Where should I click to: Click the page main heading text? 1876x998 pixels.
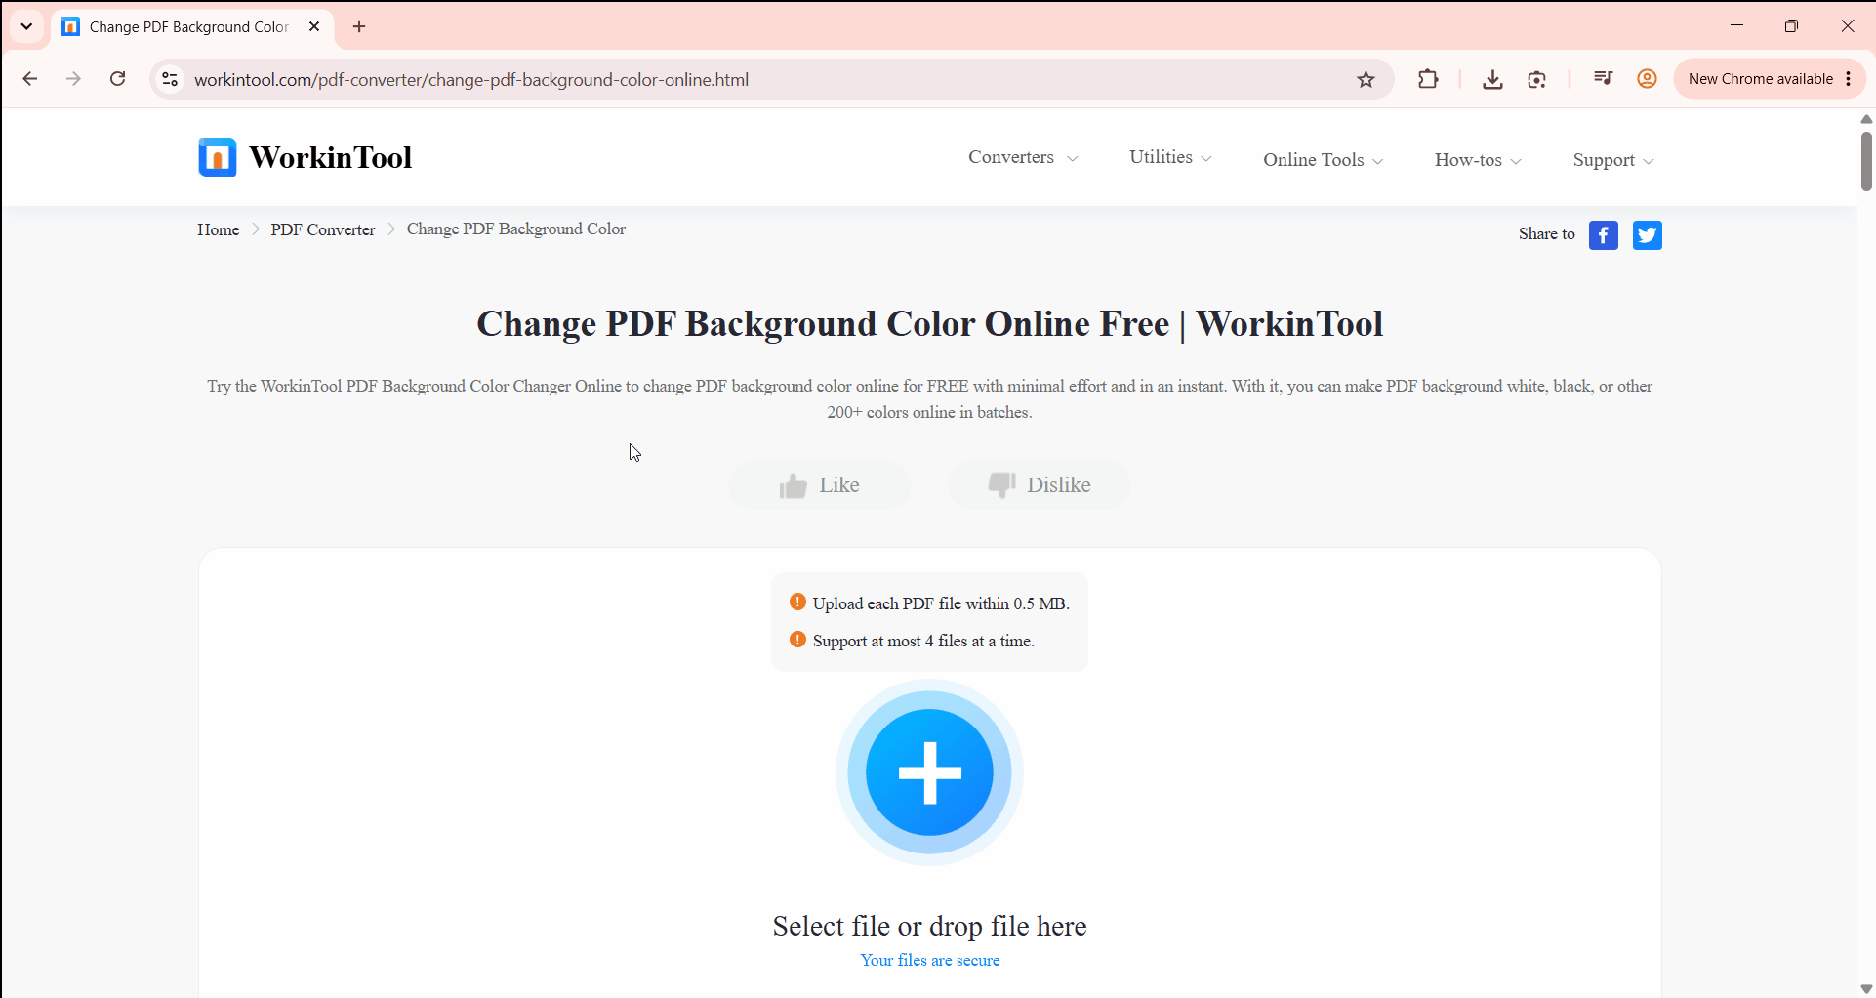[930, 323]
